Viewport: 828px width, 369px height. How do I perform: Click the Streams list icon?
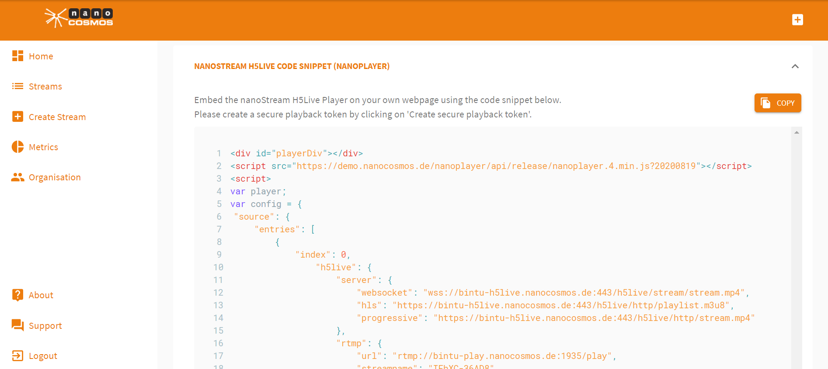point(17,86)
